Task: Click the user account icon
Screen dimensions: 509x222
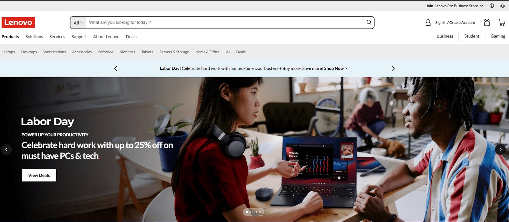Action: pyautogui.click(x=428, y=23)
